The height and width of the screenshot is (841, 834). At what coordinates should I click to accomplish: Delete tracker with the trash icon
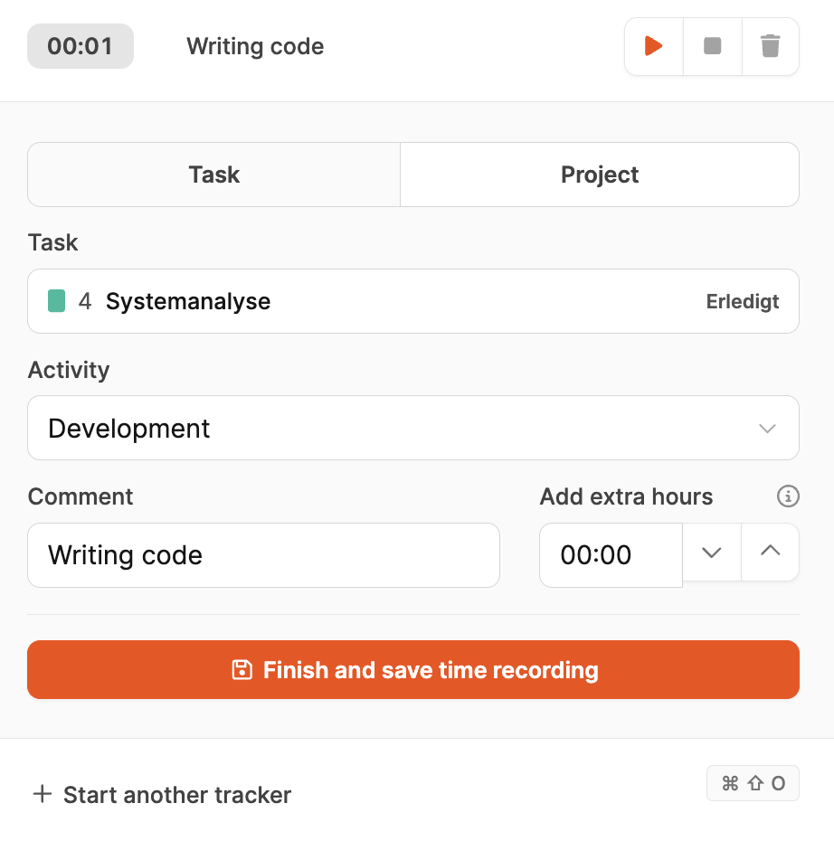pos(770,46)
